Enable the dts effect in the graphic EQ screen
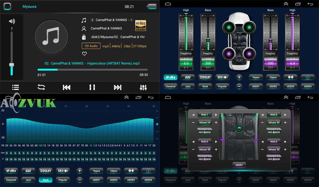The image size is (319, 187). 11,171
